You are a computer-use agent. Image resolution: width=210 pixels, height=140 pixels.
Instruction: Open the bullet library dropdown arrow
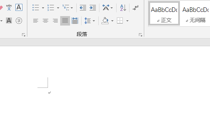pos(43,8)
